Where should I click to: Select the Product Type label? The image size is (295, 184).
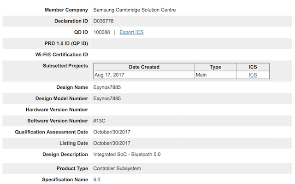(72, 168)
